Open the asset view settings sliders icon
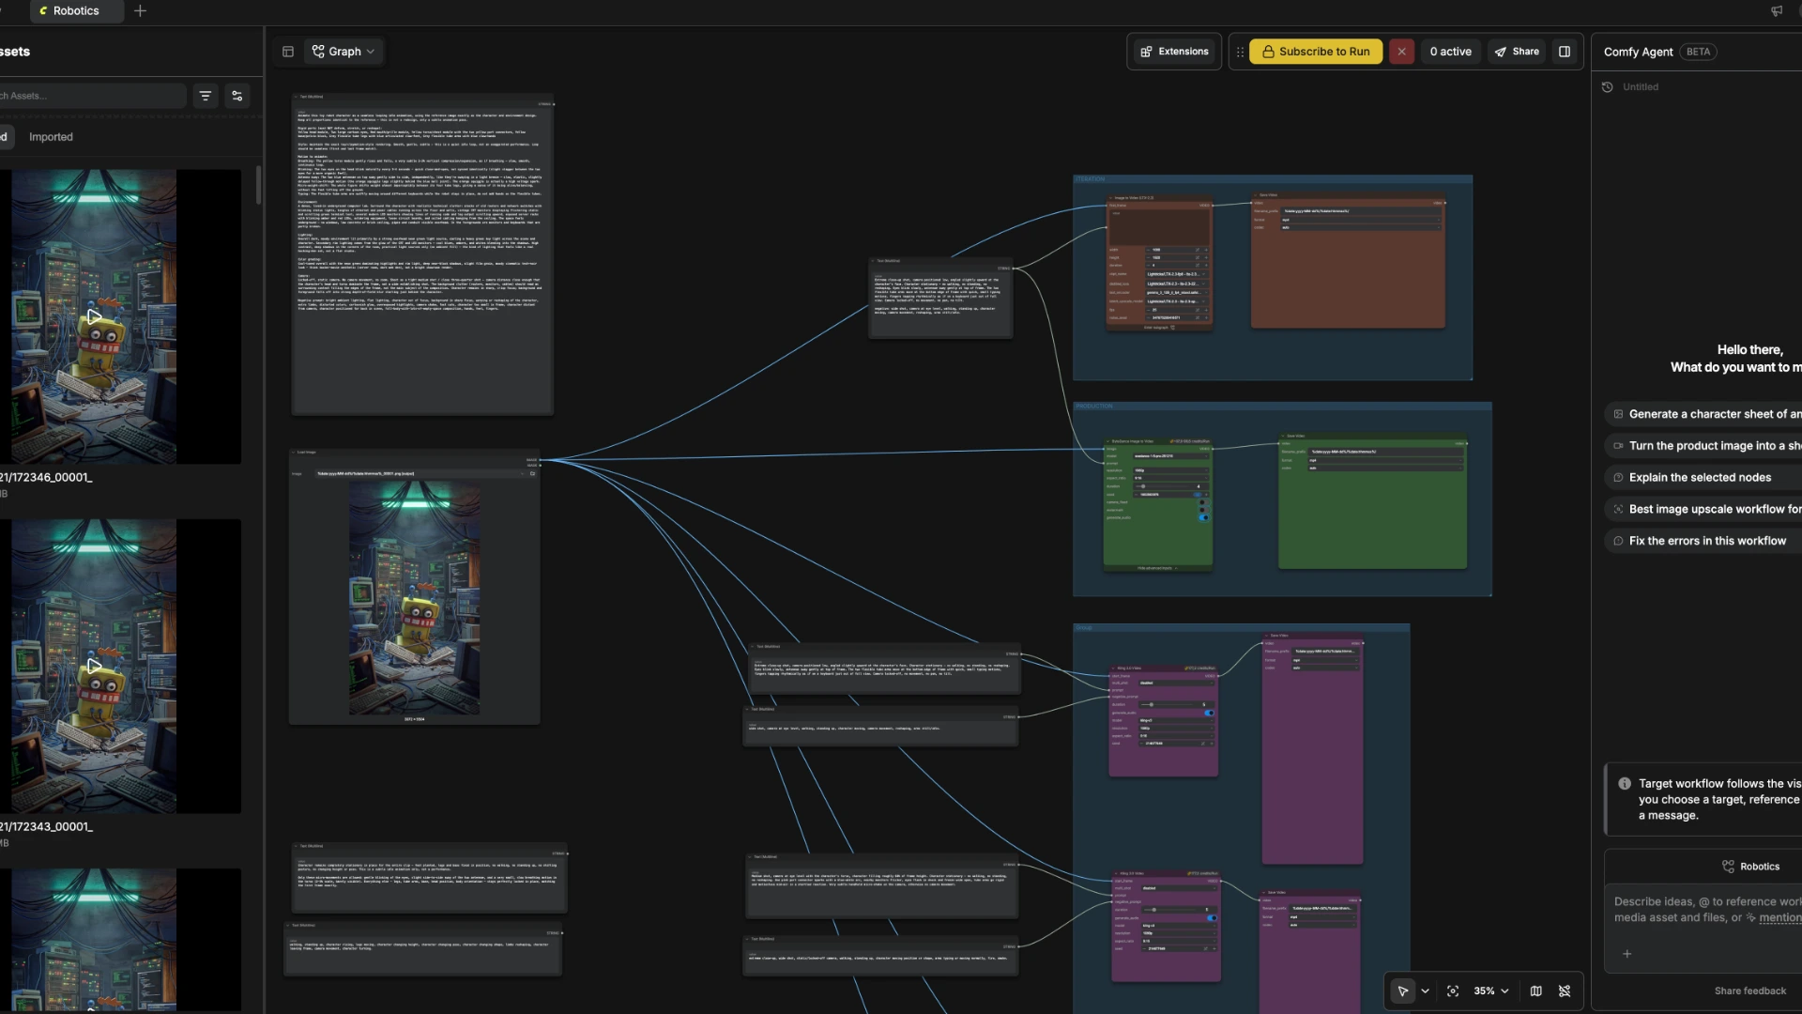1802x1014 pixels. click(x=237, y=96)
